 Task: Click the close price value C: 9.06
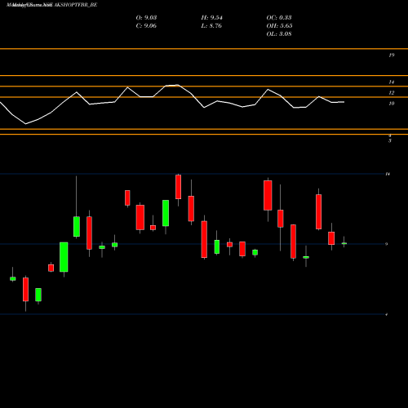[146, 26]
